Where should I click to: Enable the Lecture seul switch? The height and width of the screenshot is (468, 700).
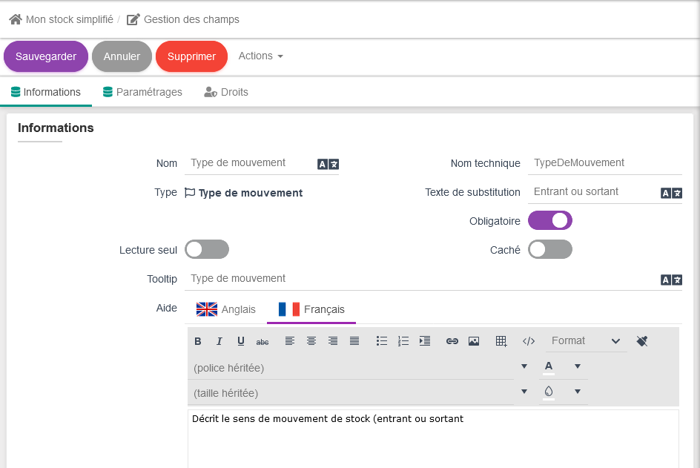207,250
